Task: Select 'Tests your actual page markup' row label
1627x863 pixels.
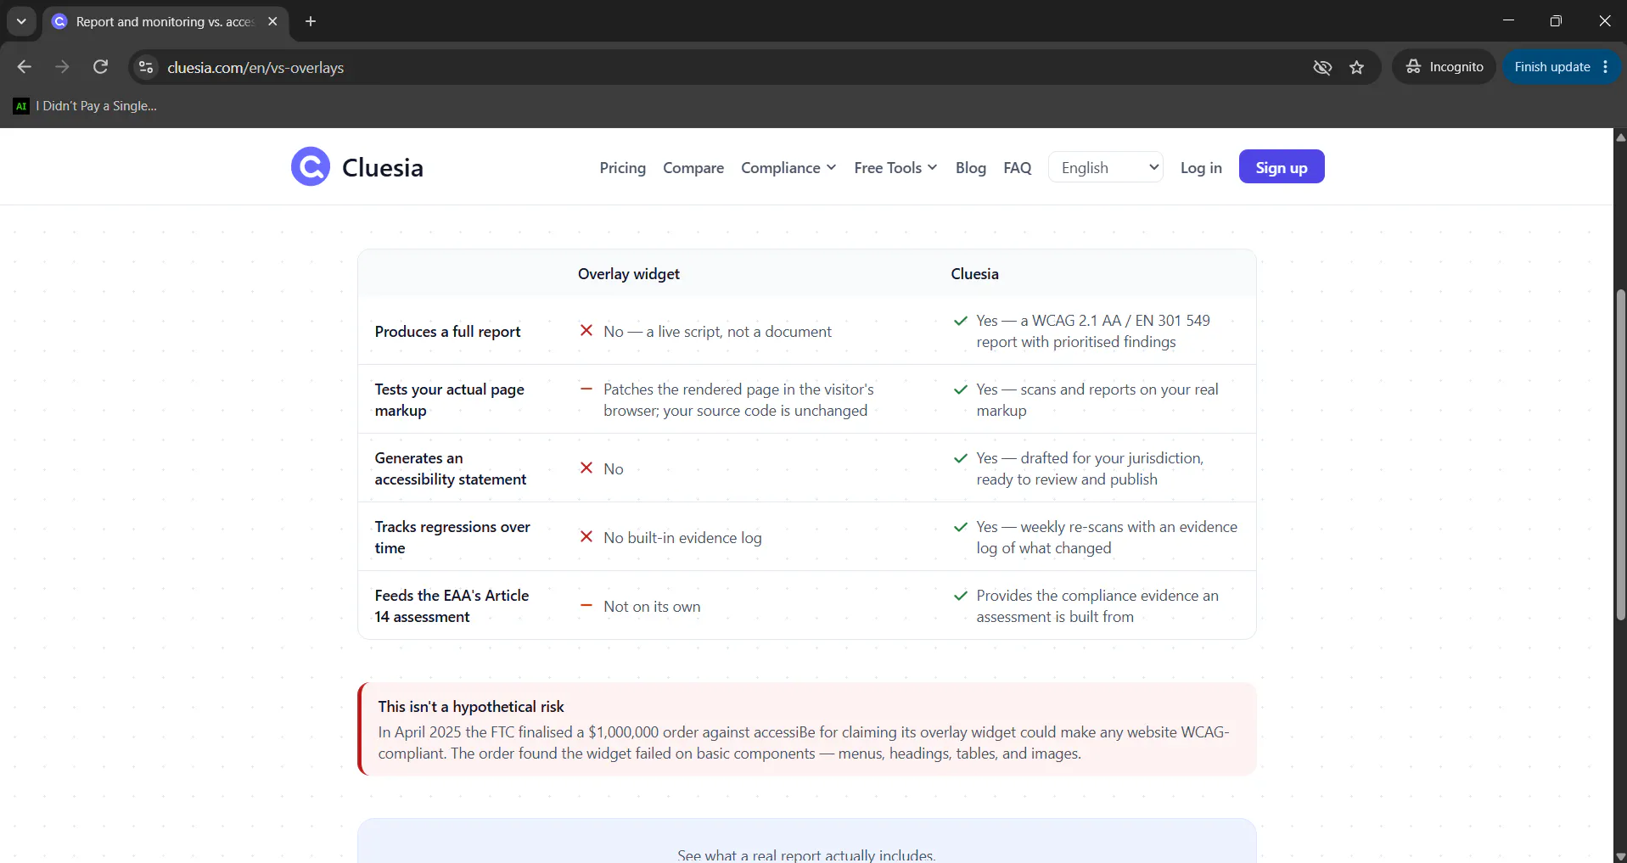Action: 450,400
